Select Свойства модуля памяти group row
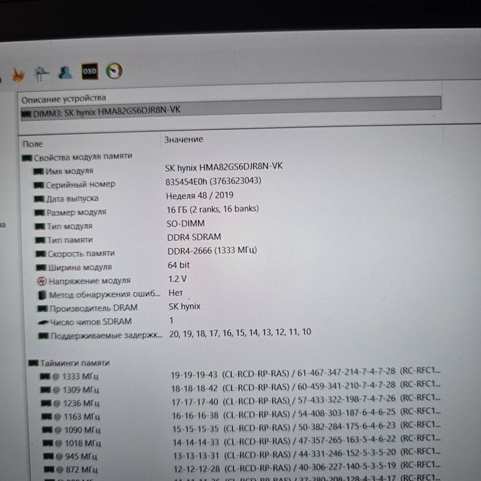Screen dimensions: 481x481 tap(77, 157)
